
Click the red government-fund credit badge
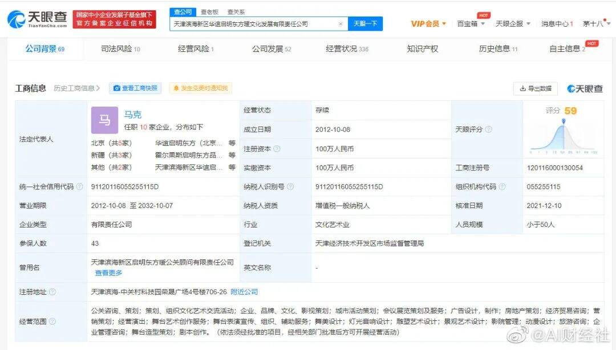(x=114, y=19)
